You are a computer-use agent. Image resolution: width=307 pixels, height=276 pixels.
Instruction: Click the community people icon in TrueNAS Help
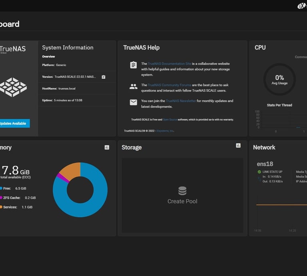point(134,86)
